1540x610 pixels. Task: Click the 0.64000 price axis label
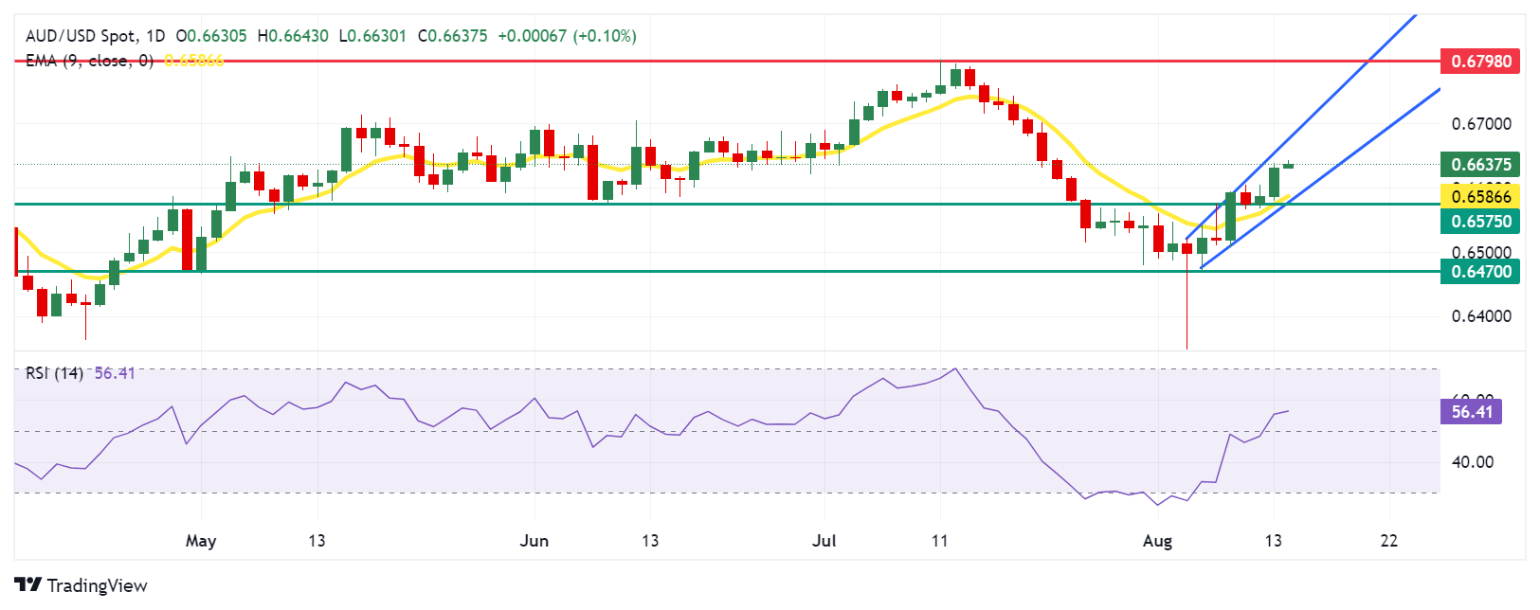point(1481,316)
